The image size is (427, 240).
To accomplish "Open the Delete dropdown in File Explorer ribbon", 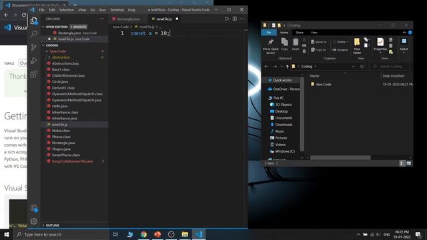I will point(348,42).
